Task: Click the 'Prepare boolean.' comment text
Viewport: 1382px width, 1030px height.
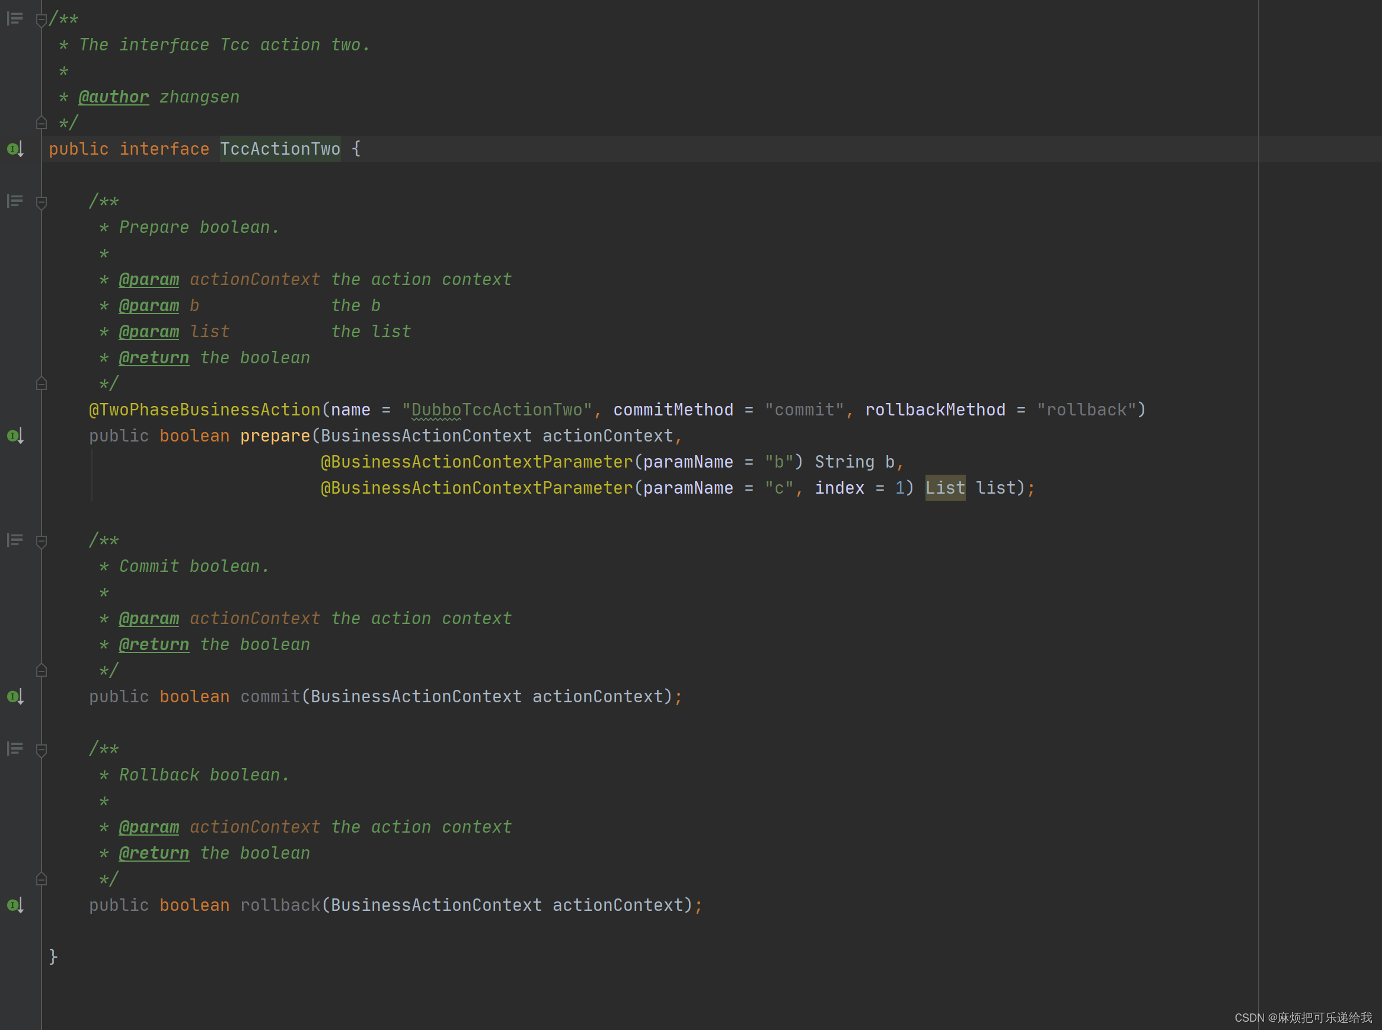Action: (199, 228)
